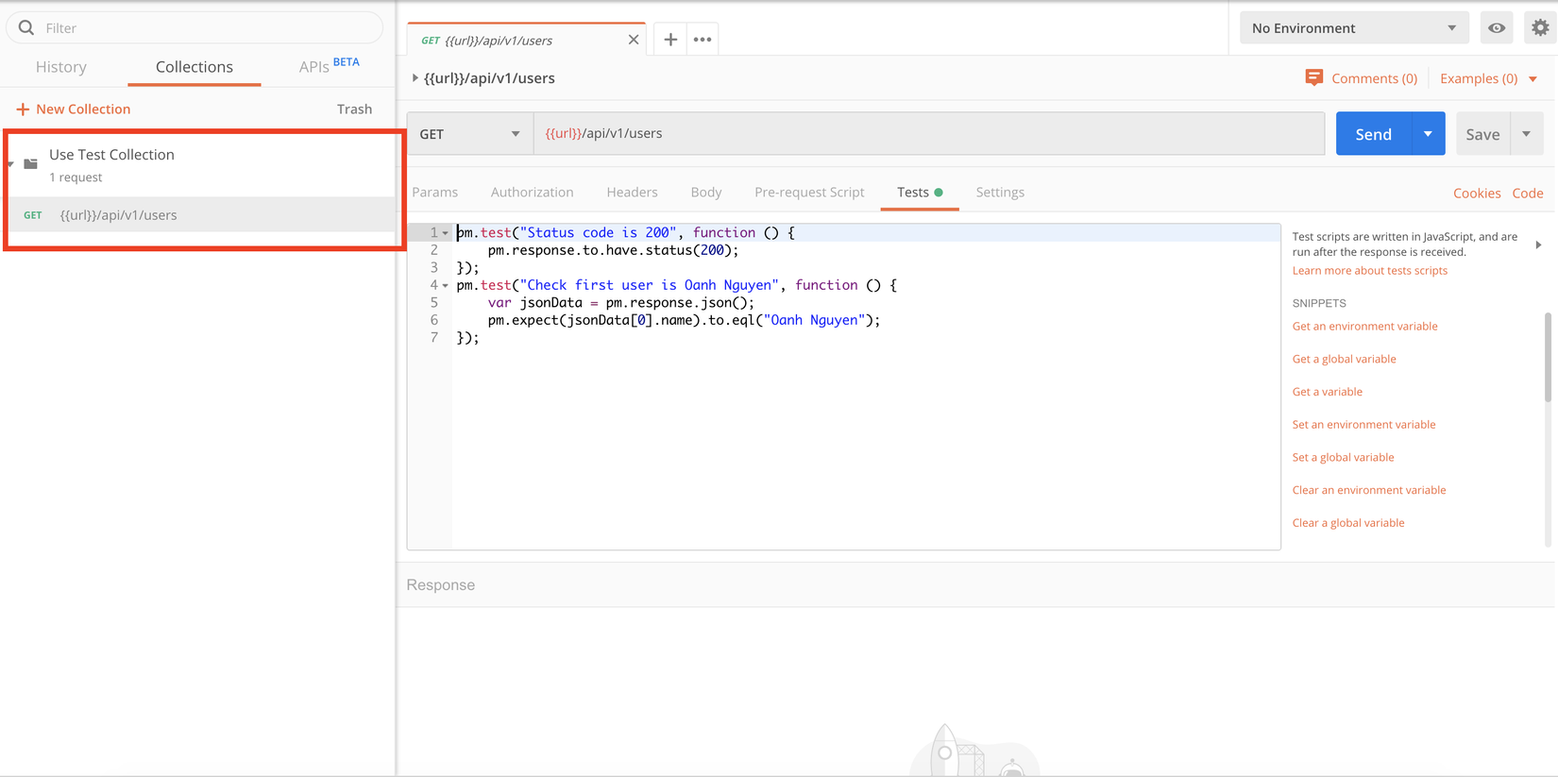Open the Examples (0) dropdown

click(1488, 78)
